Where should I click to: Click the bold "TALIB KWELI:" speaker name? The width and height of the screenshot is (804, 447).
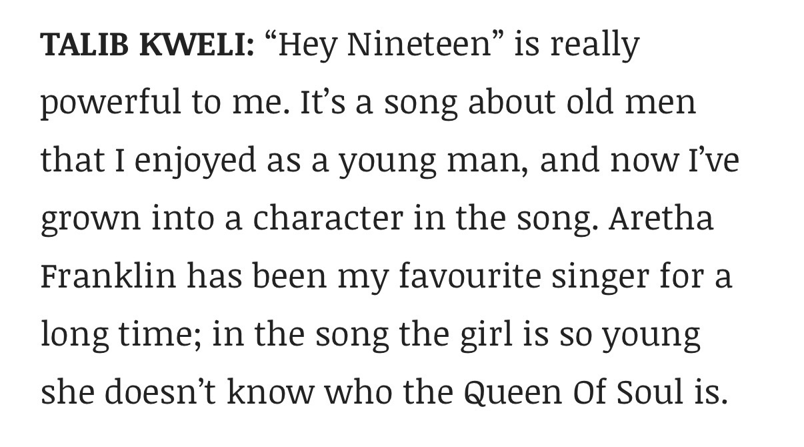pyautogui.click(x=147, y=45)
